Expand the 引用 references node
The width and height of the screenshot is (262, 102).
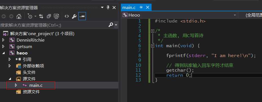pos(10,59)
